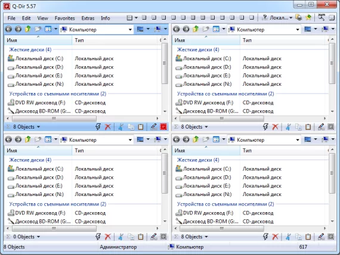Open the Компьютер address dropdown in top-left pane
Viewport: 340px width, 255px height.
coord(130,30)
